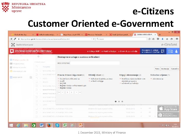Image resolution: width=185 pixels, height=139 pixels.
Task: Open the Firefox hamburger menu icon
Action: 177,39
